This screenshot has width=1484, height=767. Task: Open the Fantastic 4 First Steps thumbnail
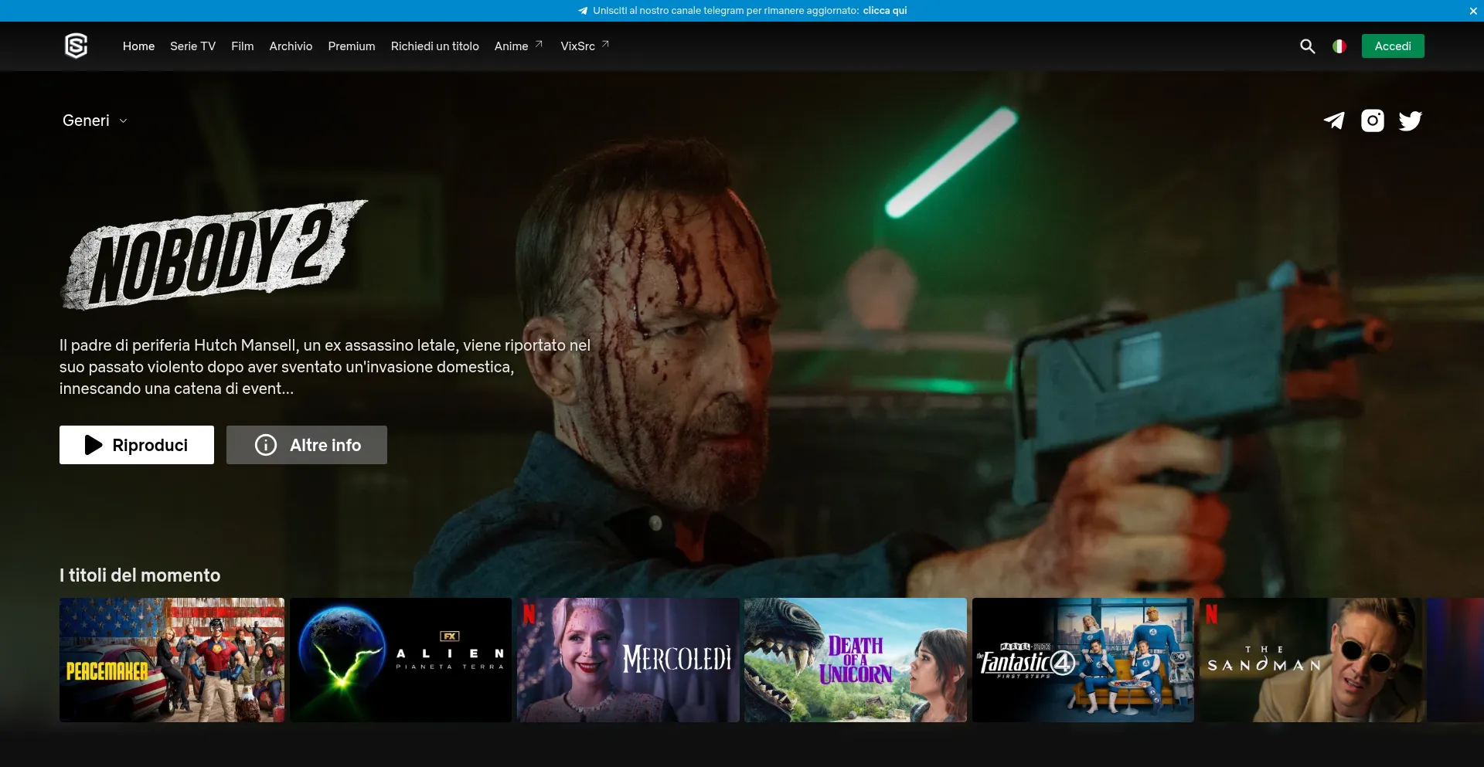click(1083, 660)
